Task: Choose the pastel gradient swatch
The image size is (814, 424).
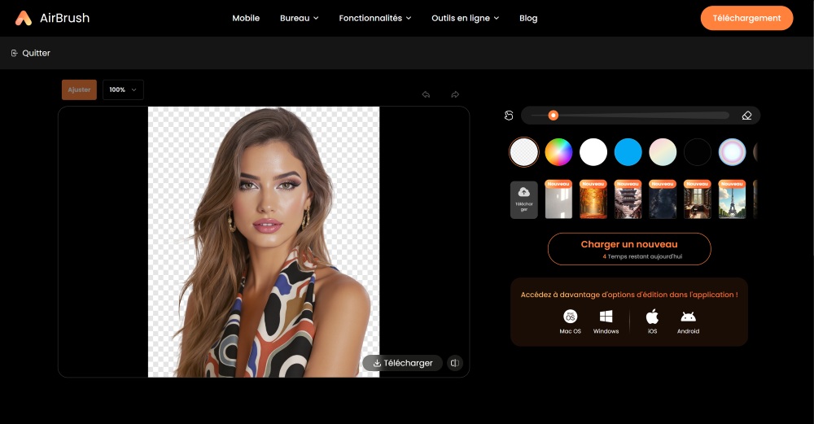Action: [663, 152]
